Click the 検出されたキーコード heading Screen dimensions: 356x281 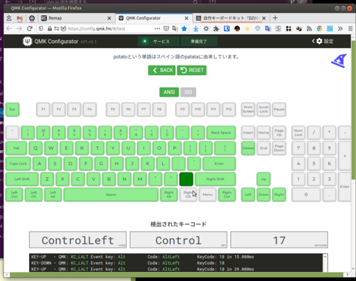(178, 224)
